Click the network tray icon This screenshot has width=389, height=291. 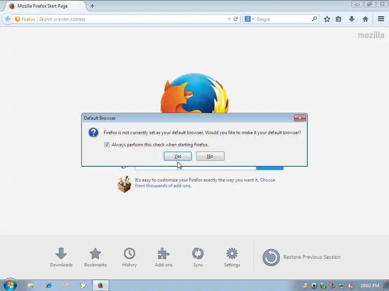tap(342, 286)
